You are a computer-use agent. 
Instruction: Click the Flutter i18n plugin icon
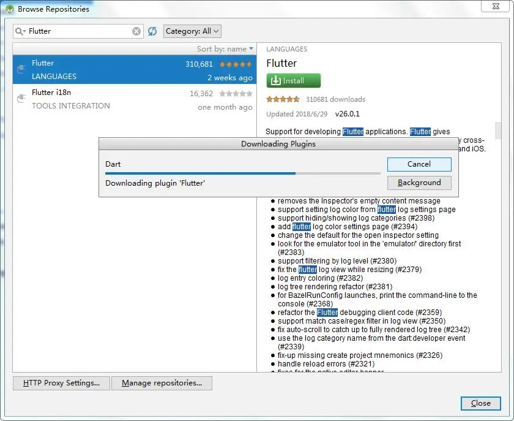pos(21,99)
